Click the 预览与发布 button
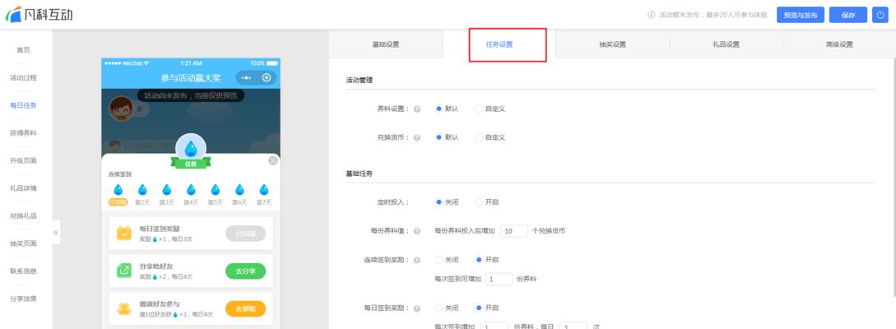 click(800, 15)
